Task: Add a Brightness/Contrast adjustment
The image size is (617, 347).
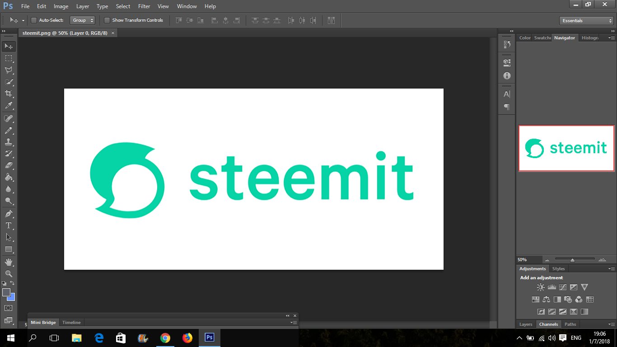Action: [541, 287]
